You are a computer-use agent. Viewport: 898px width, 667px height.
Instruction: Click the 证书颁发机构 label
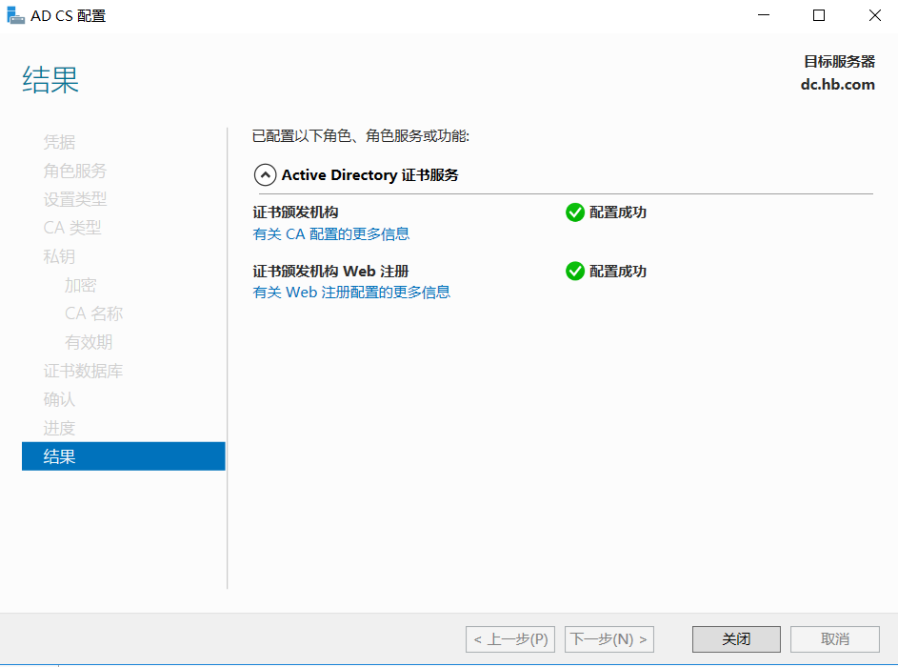coord(295,212)
